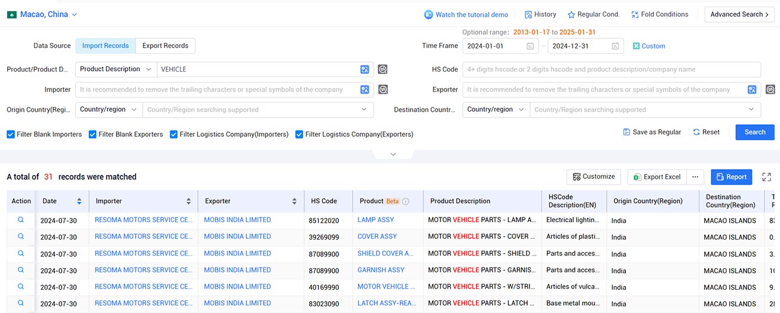Open the SHIELD COVER A... product link
Screen dimensions: 780x313
point(386,253)
